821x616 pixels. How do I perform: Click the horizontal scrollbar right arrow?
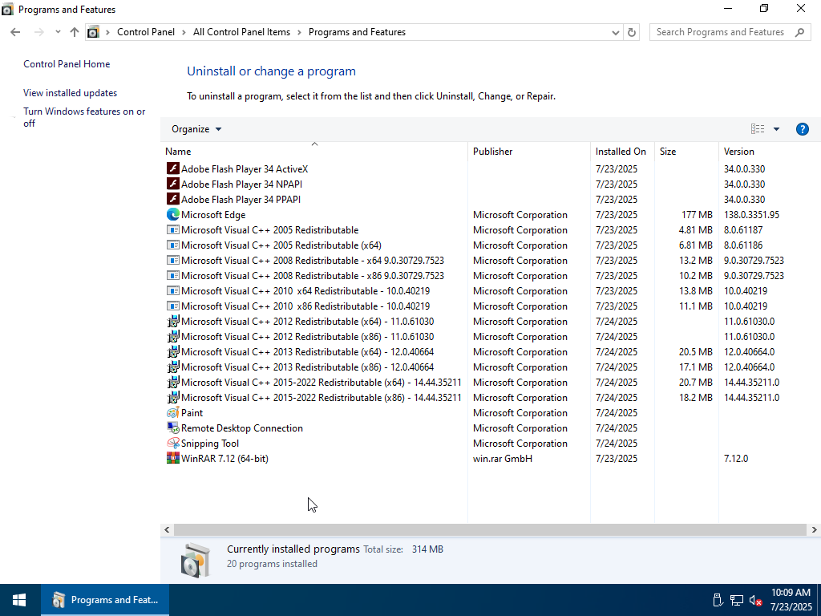point(814,530)
